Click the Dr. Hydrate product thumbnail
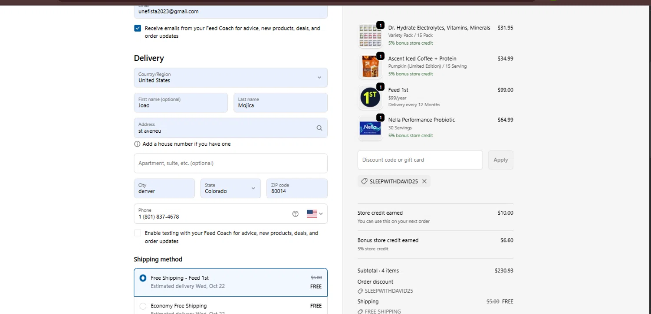Image resolution: width=651 pixels, height=314 pixels. 370,36
